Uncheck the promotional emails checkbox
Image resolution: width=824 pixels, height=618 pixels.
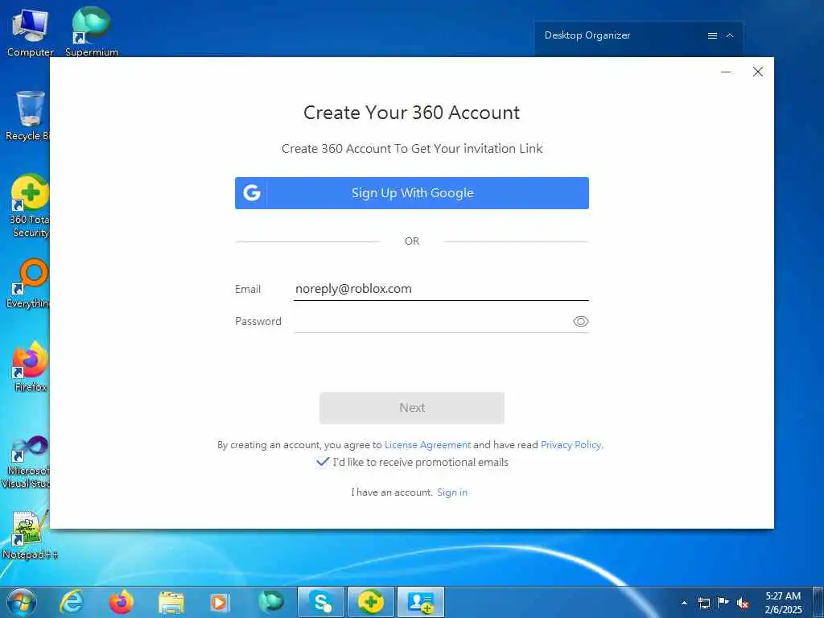(x=322, y=462)
